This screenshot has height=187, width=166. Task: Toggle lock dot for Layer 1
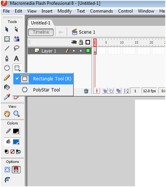point(81,51)
